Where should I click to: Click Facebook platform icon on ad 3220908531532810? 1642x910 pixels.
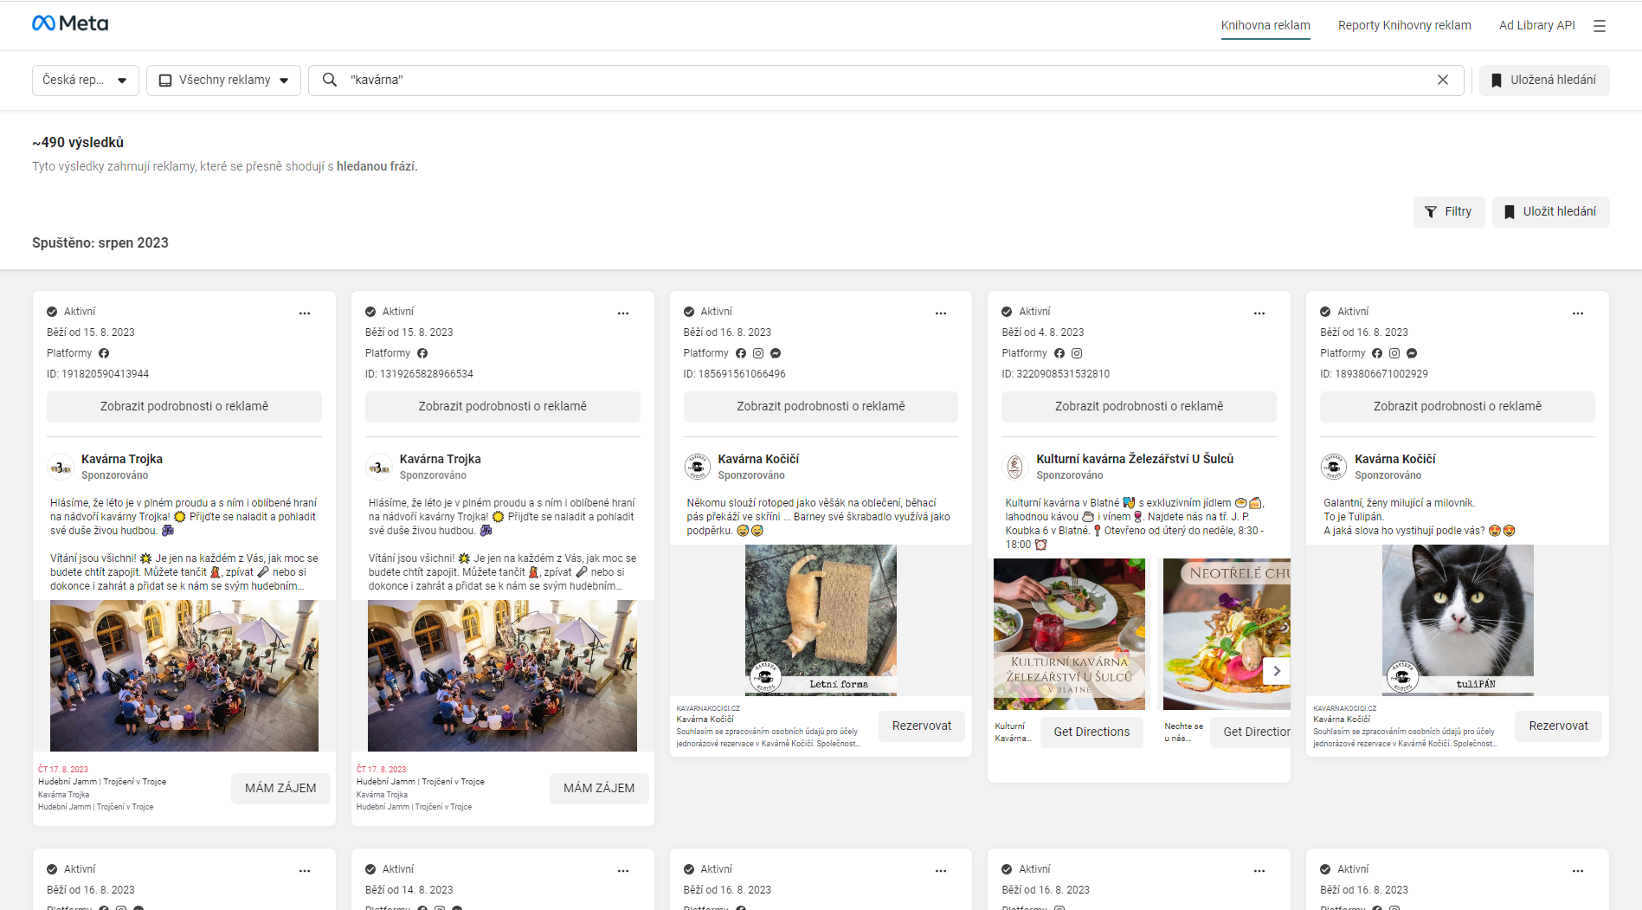point(1059,353)
